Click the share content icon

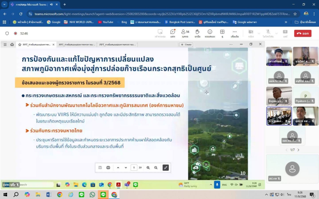tap(285, 33)
